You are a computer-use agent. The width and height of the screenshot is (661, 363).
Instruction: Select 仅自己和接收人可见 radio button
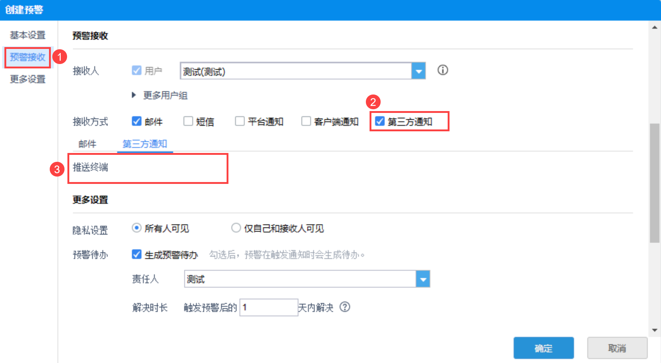(x=236, y=228)
